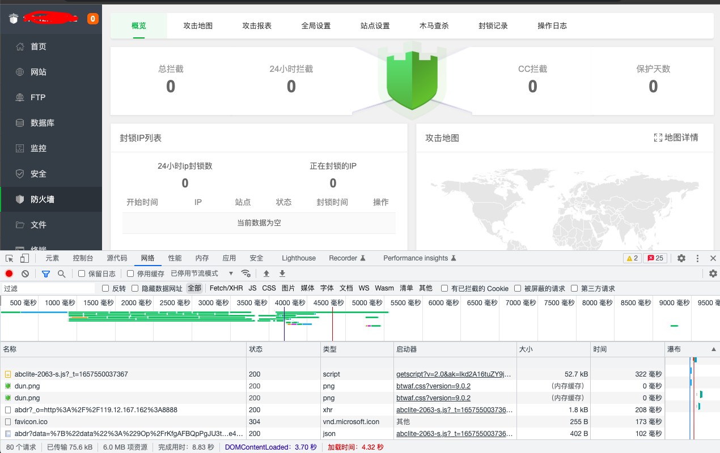Filter requests by JS type
This screenshot has width=720, height=453.
click(252, 288)
